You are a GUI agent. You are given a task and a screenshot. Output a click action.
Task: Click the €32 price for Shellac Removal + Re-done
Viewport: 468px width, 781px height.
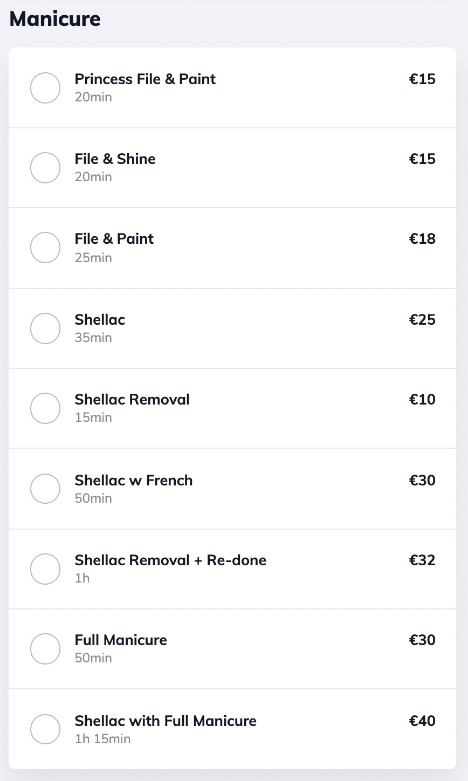pos(422,560)
